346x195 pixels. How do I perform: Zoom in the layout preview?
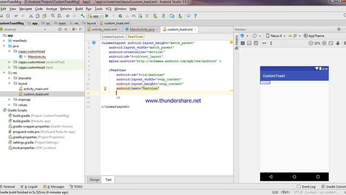[324, 43]
